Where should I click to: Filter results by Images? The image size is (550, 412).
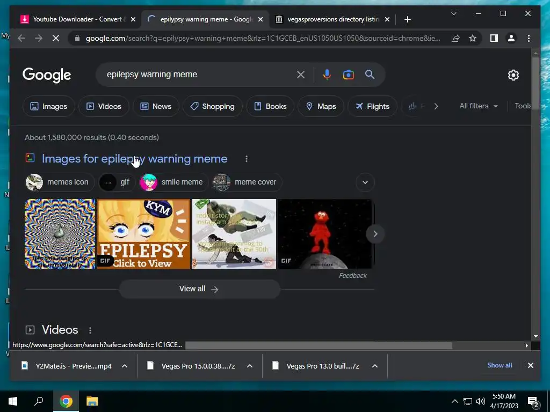[x=49, y=106]
